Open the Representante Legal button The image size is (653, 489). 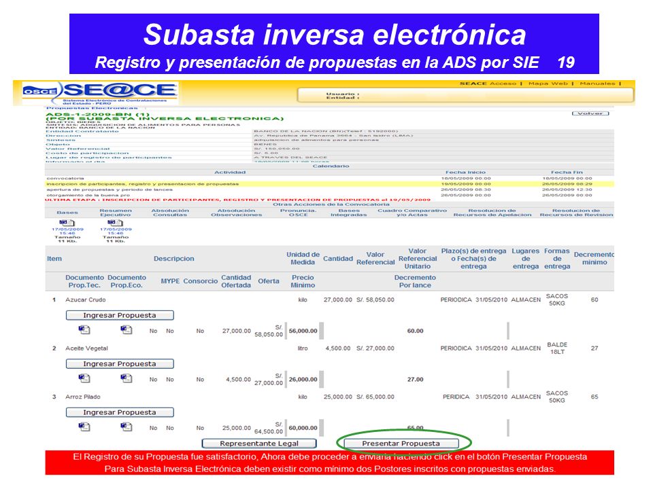259,443
